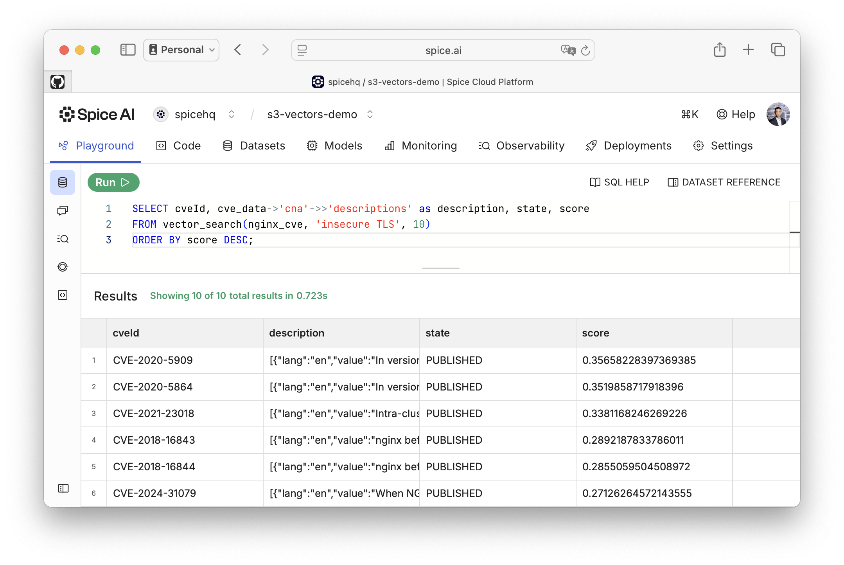Open the user profile avatar
Screen dimensions: 844x565
point(778,114)
